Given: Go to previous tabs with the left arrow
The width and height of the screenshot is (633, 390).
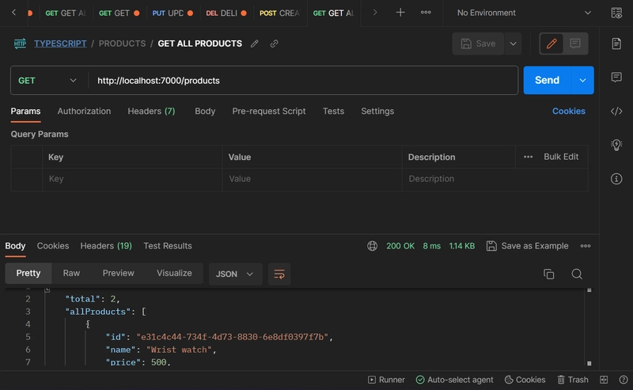Looking at the screenshot, I should click(13, 13).
